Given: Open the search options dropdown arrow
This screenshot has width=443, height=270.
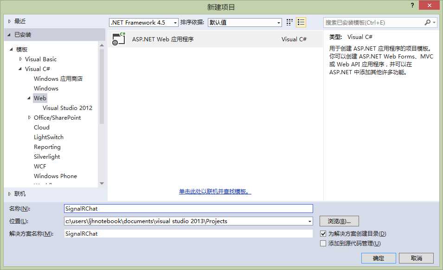Looking at the screenshot, I should pos(434,22).
